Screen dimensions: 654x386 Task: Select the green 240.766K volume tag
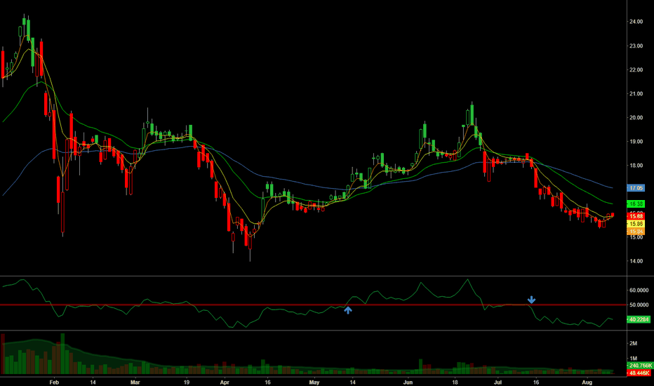[x=640, y=366]
